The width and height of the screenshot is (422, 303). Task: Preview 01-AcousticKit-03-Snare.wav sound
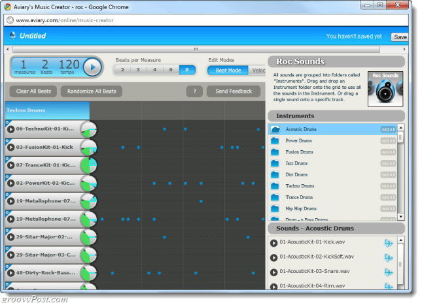pyautogui.click(x=273, y=272)
